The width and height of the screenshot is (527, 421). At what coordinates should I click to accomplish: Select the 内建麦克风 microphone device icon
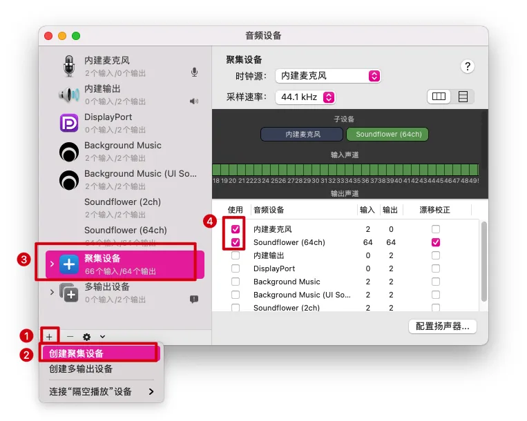pyautogui.click(x=69, y=66)
